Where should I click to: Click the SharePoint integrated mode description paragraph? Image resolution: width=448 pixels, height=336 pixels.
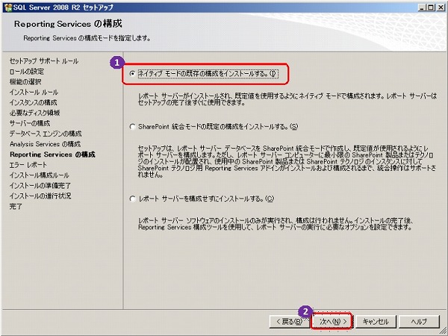287,161
